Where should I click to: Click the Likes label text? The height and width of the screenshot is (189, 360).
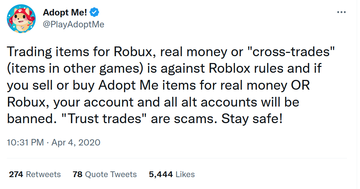tap(185, 174)
